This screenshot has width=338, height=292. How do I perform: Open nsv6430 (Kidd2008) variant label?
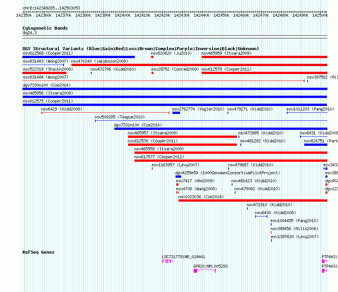[275, 213]
